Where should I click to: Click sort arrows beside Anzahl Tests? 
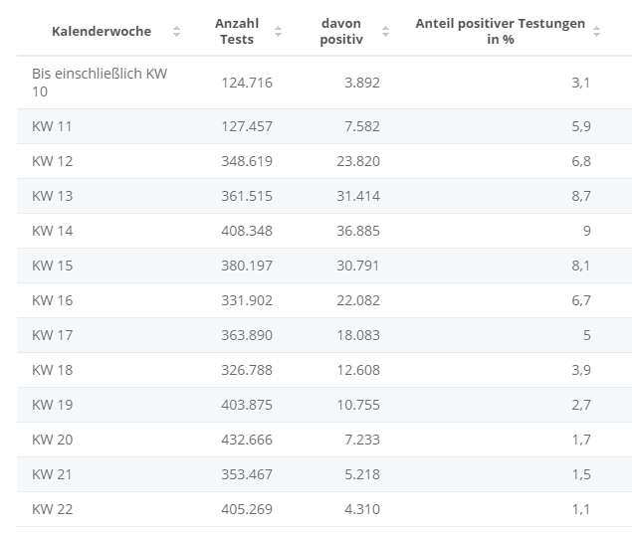click(x=278, y=31)
